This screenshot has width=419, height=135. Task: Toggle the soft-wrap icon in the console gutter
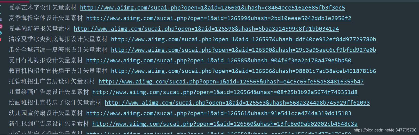coord(1,20)
